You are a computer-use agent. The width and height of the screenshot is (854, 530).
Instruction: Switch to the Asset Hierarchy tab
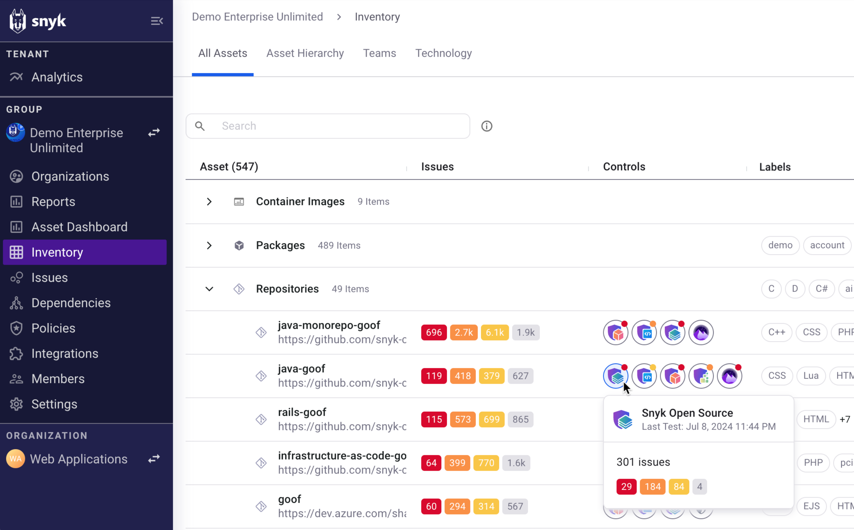pyautogui.click(x=305, y=53)
